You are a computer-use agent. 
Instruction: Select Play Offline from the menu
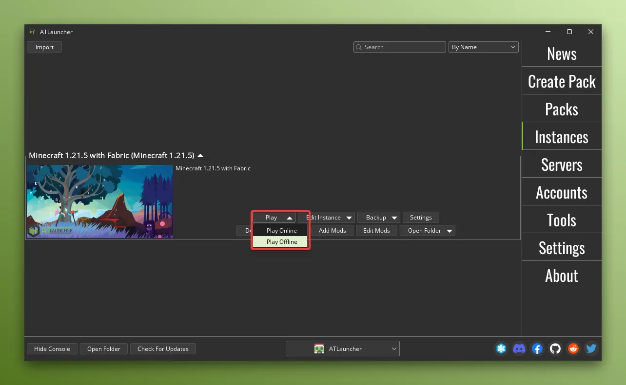click(281, 242)
